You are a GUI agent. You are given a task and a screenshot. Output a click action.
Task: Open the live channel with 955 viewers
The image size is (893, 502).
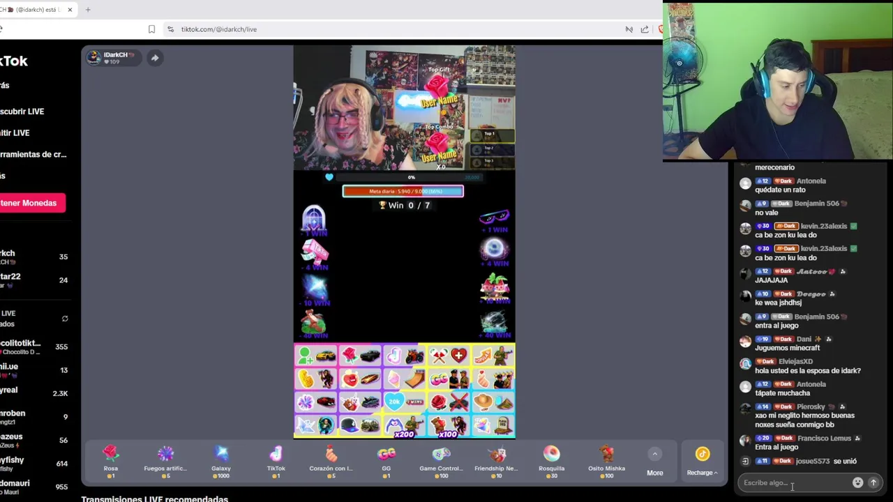pyautogui.click(x=33, y=487)
